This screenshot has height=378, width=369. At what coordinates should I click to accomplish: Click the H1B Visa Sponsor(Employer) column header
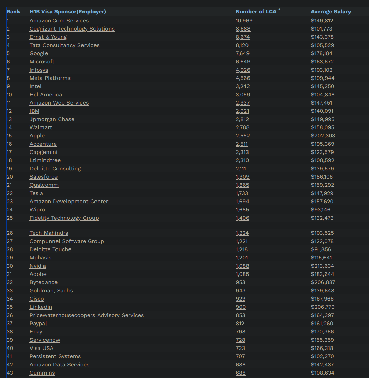(x=68, y=12)
